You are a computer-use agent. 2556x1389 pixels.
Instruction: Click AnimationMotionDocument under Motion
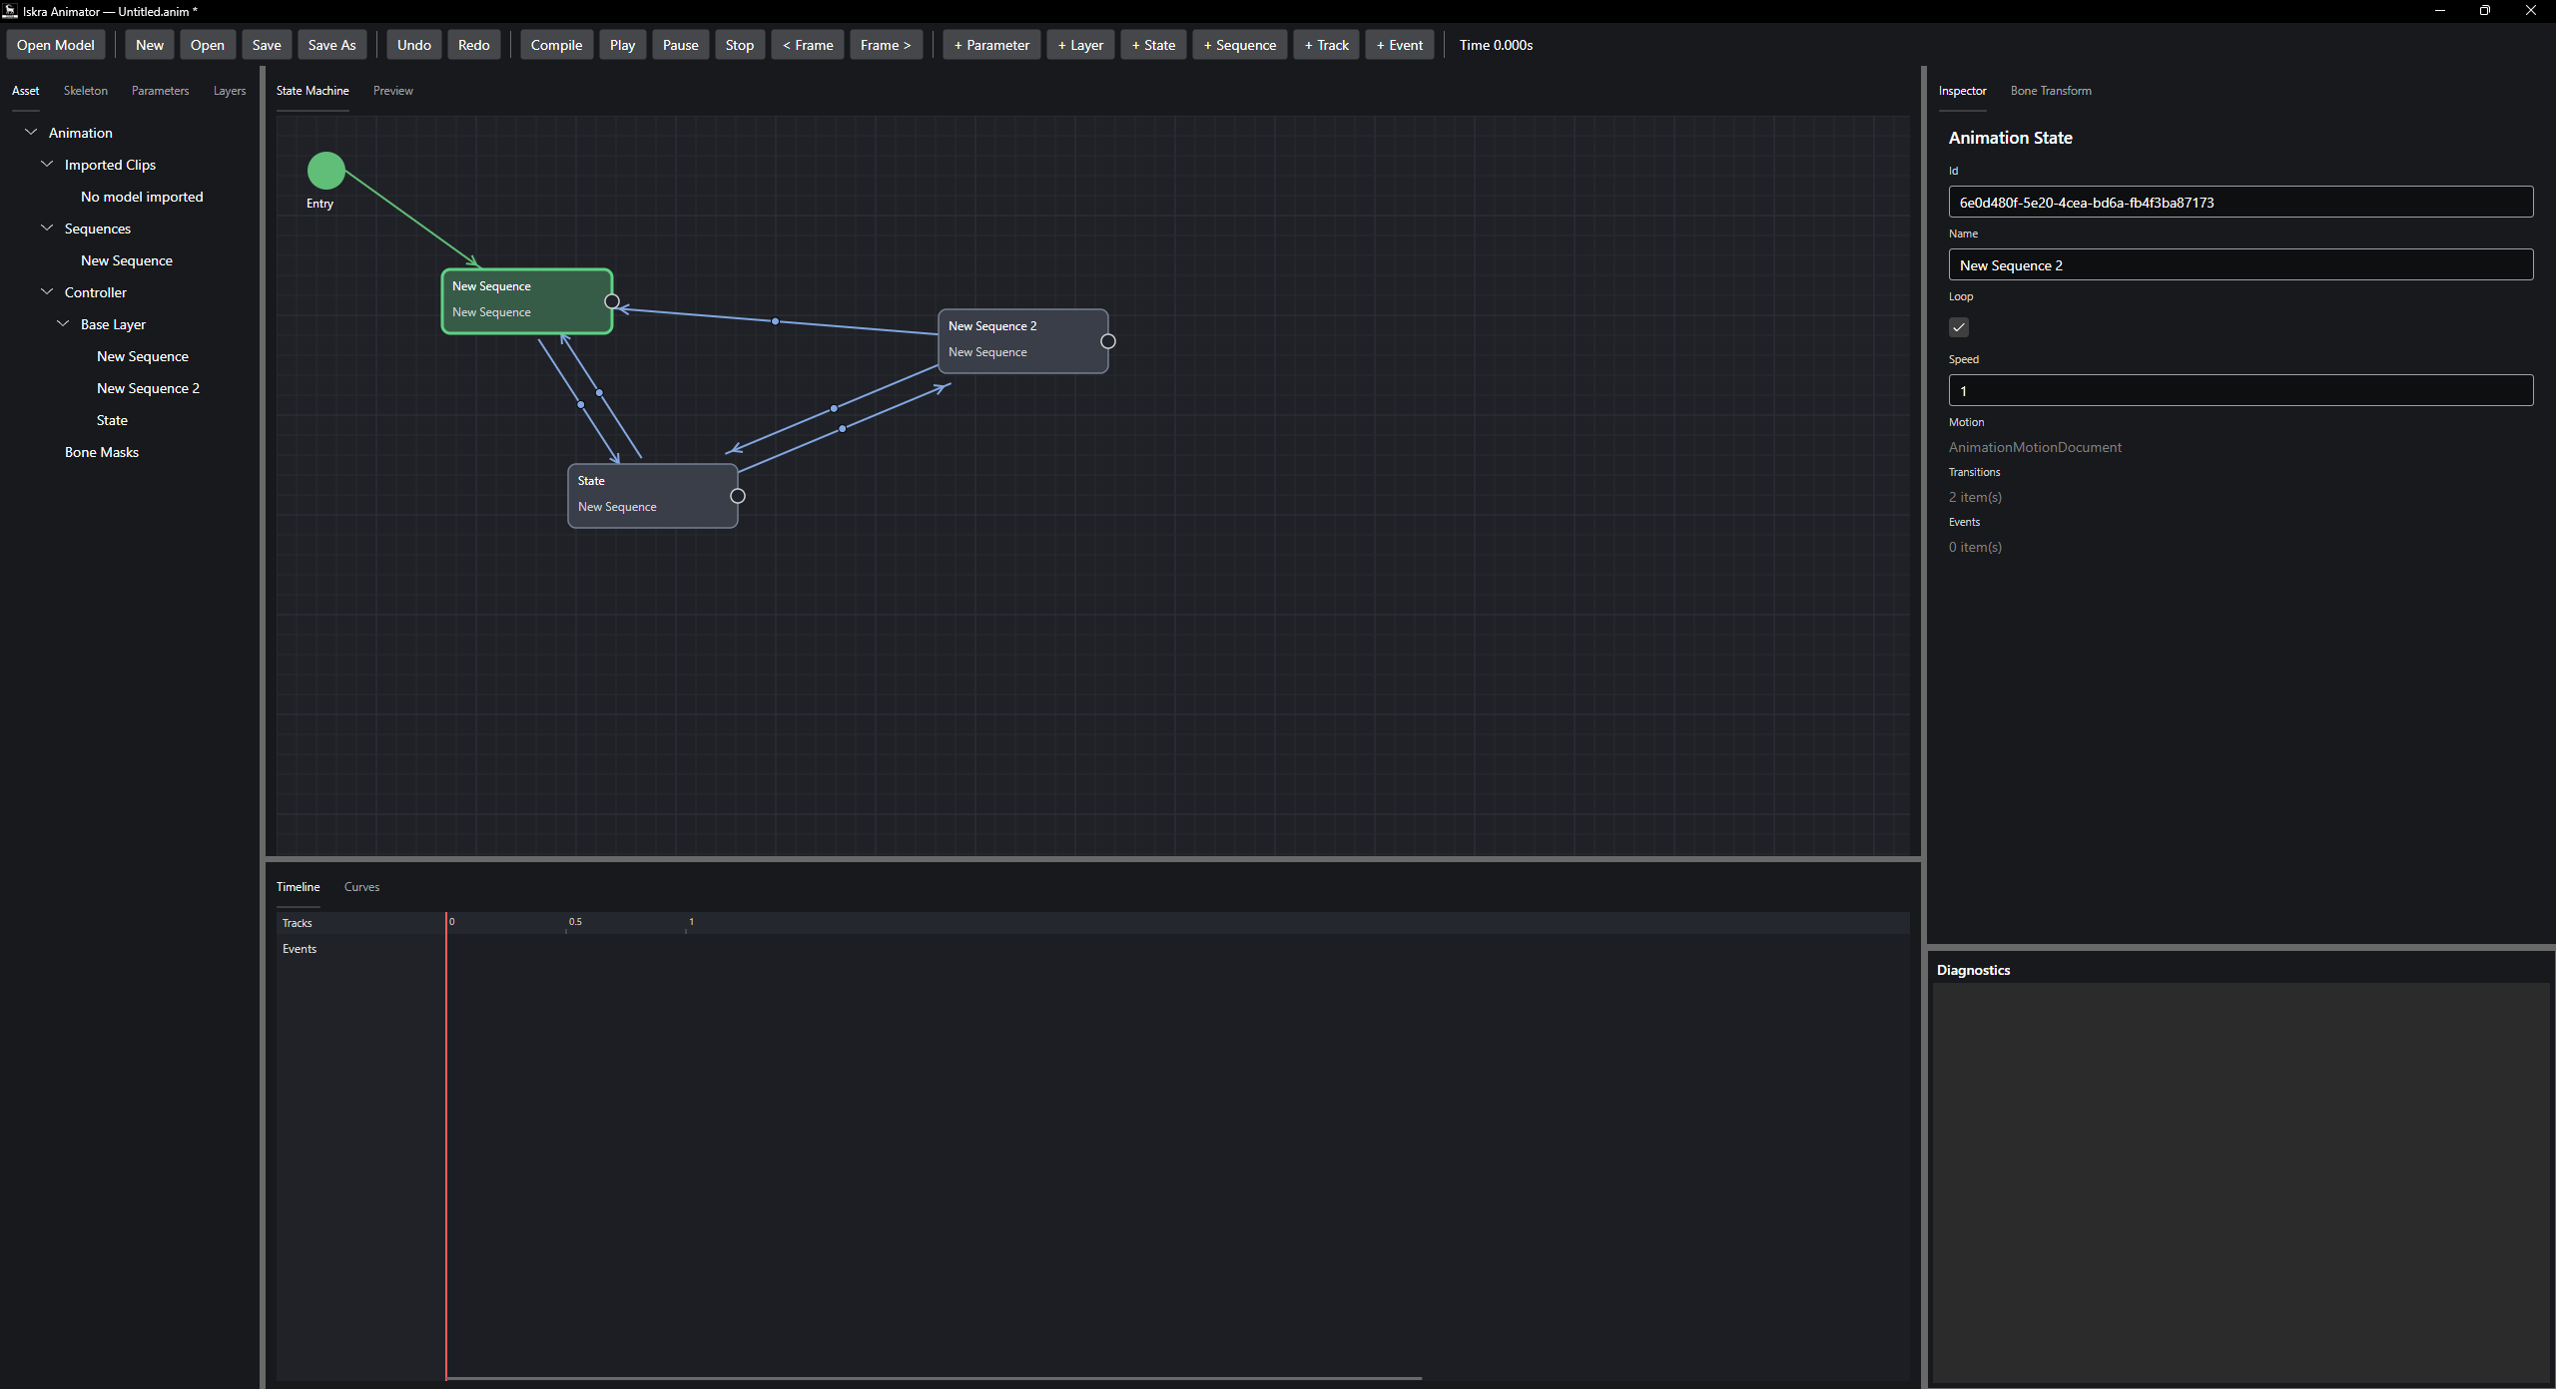coord(2035,447)
